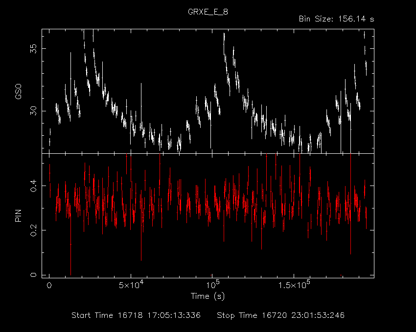
Task: Click the 35 tick label on GSO axis
Action: pyautogui.click(x=34, y=49)
